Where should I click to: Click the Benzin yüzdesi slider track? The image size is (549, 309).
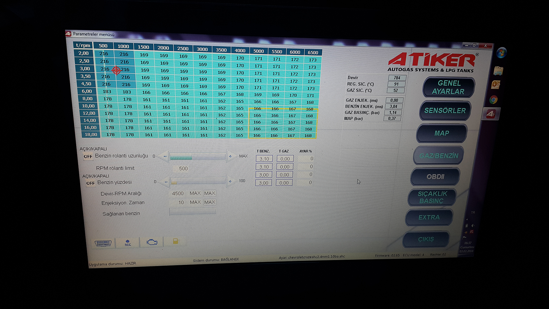click(x=198, y=181)
